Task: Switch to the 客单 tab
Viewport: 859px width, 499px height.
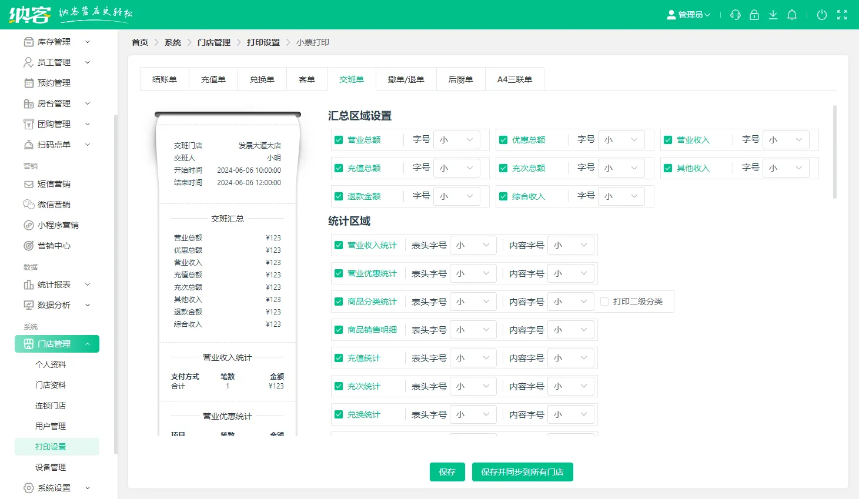Action: (307, 79)
